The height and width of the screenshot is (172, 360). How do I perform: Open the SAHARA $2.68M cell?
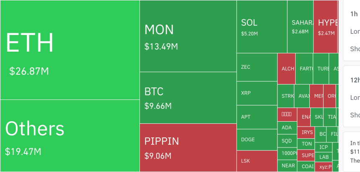click(x=300, y=26)
